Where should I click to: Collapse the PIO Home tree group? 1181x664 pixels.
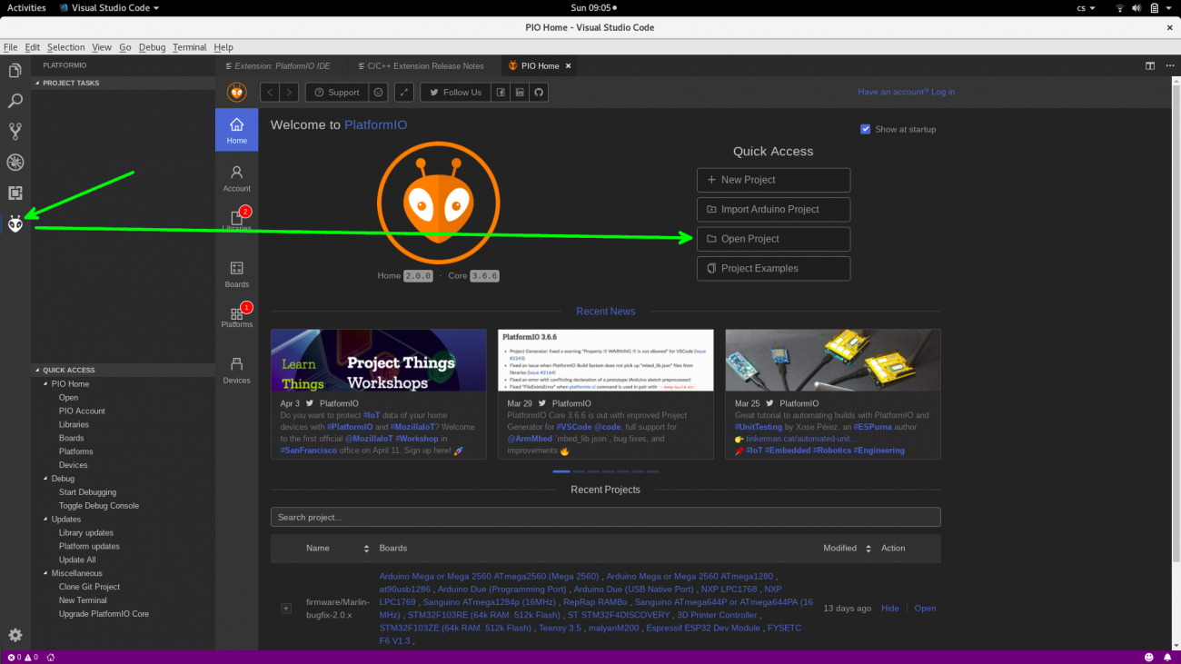pyautogui.click(x=45, y=383)
